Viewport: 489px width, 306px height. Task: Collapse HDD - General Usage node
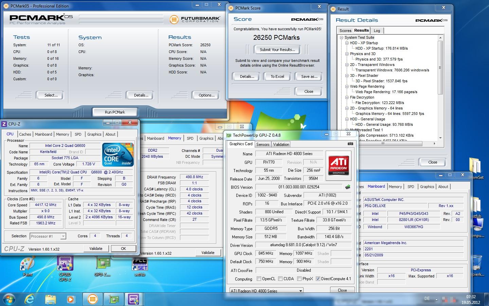click(x=347, y=119)
